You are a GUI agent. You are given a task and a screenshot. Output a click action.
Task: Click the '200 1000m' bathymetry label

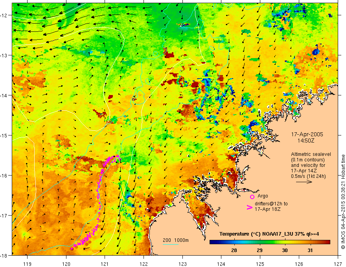(x=176, y=240)
